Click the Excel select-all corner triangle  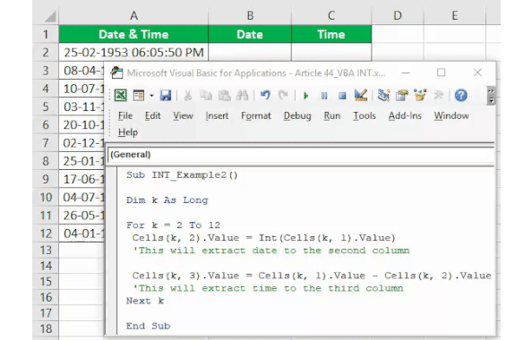50,16
